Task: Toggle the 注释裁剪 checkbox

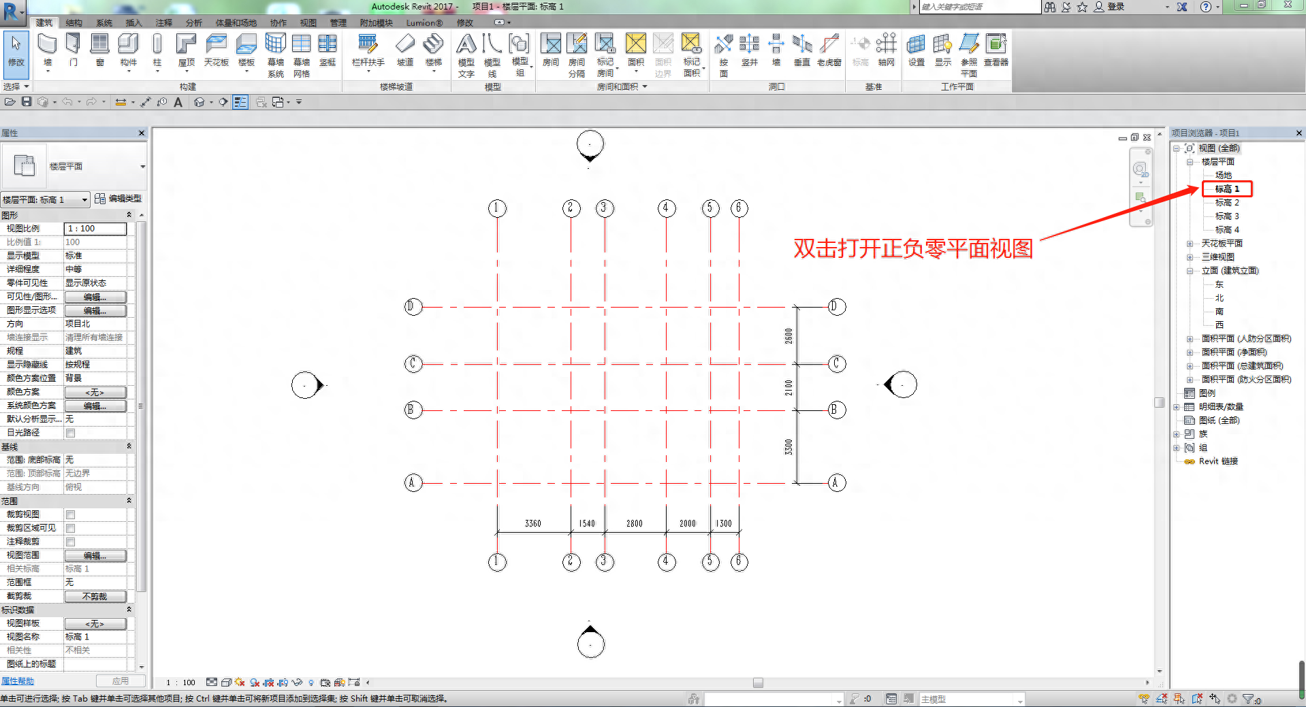Action: [70, 541]
